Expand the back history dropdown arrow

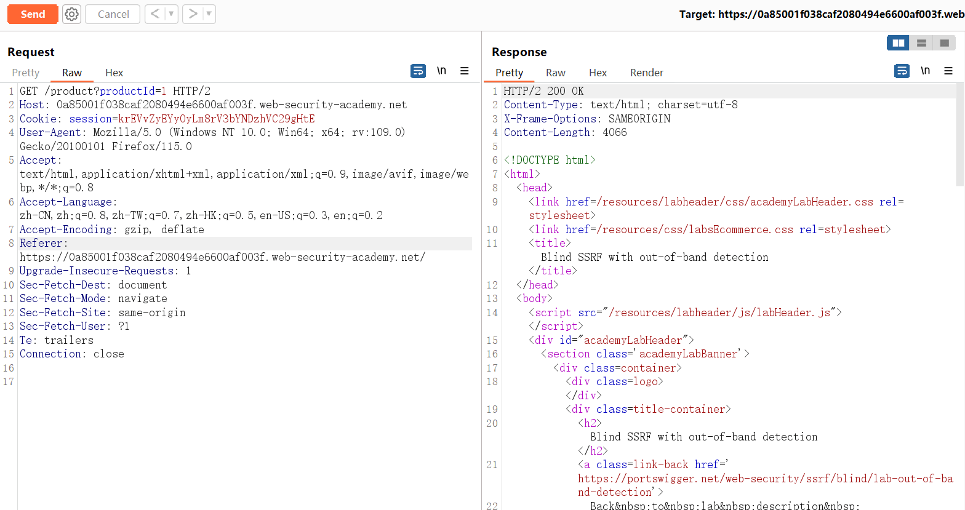(x=171, y=14)
